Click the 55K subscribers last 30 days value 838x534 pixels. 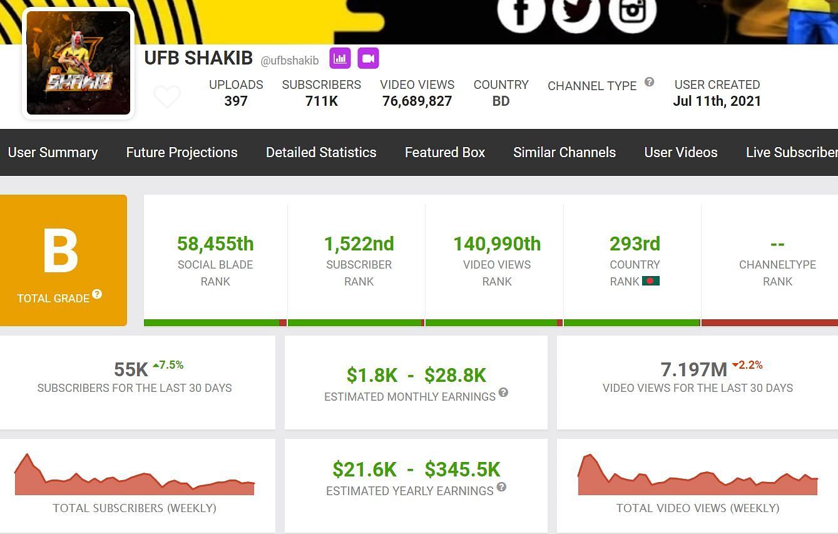131,369
